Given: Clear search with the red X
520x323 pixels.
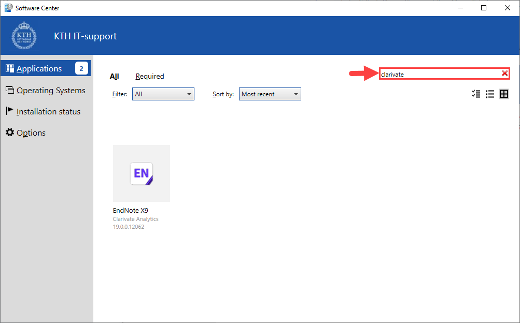Looking at the screenshot, I should pyautogui.click(x=504, y=74).
